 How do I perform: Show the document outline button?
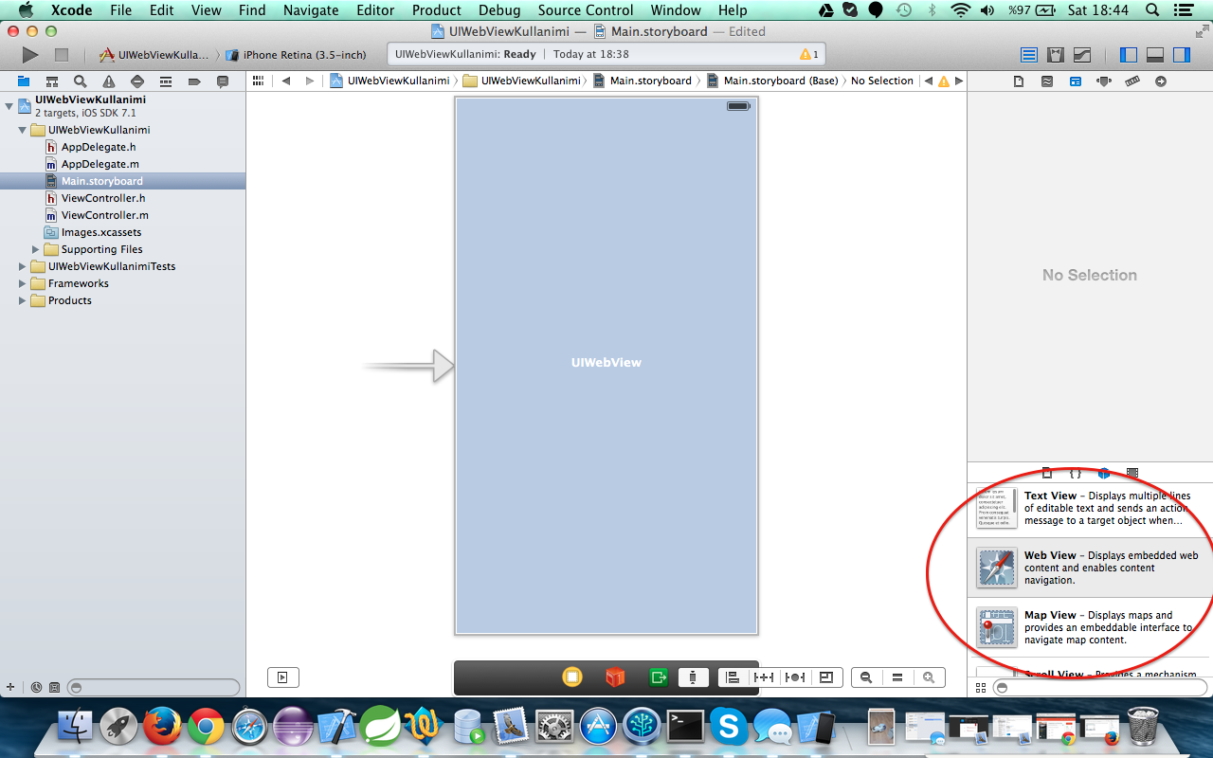coord(283,677)
